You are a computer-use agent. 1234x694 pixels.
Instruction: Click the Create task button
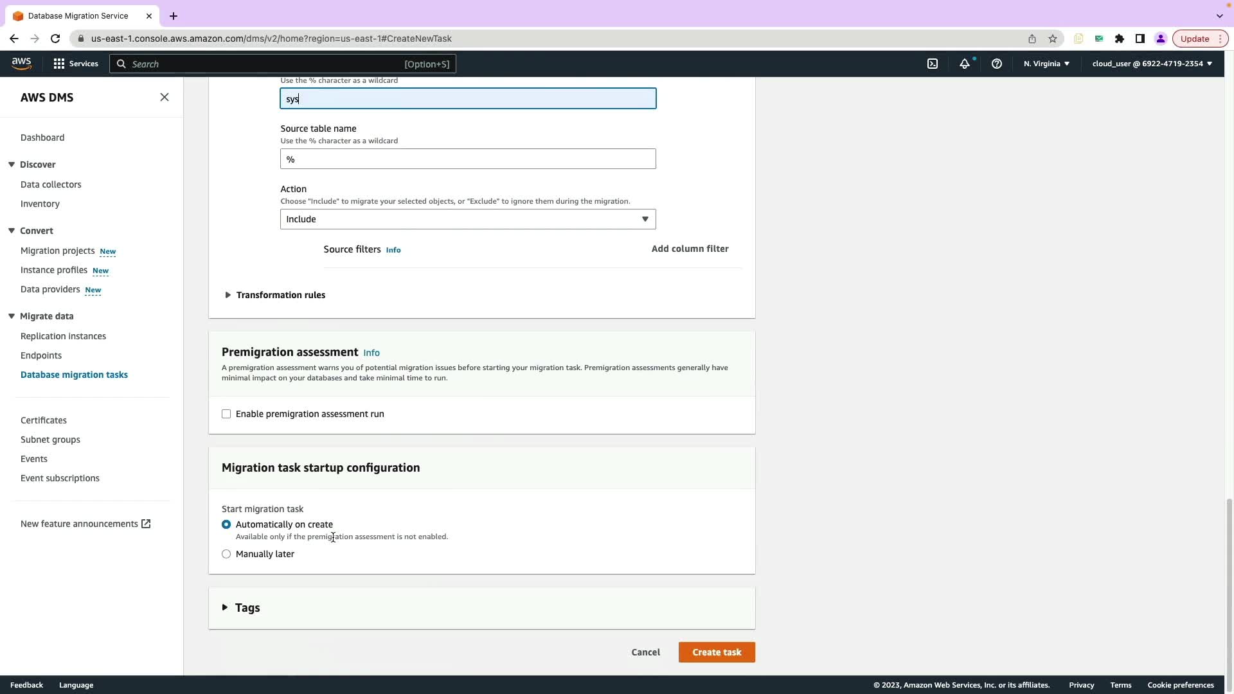(x=717, y=652)
